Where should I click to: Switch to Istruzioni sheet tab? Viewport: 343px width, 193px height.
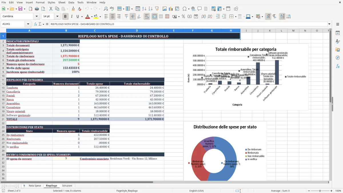(67, 186)
